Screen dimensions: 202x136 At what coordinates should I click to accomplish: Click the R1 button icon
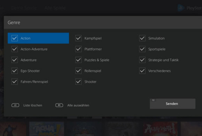point(59,105)
